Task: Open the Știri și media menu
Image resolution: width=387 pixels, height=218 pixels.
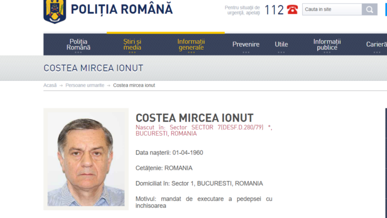Action: pyautogui.click(x=132, y=45)
